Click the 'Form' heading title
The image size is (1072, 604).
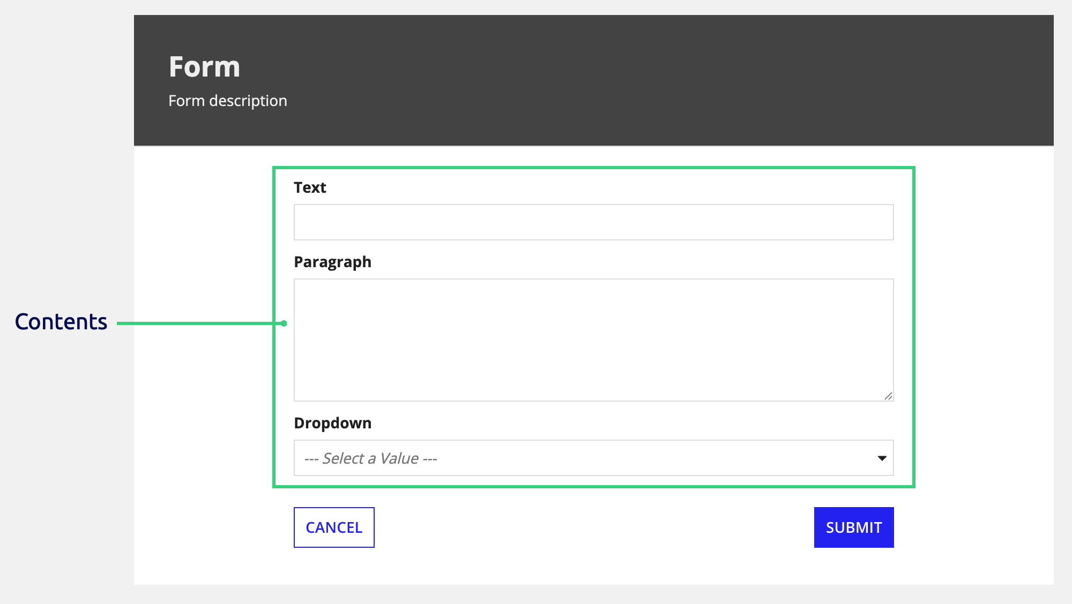pos(204,67)
